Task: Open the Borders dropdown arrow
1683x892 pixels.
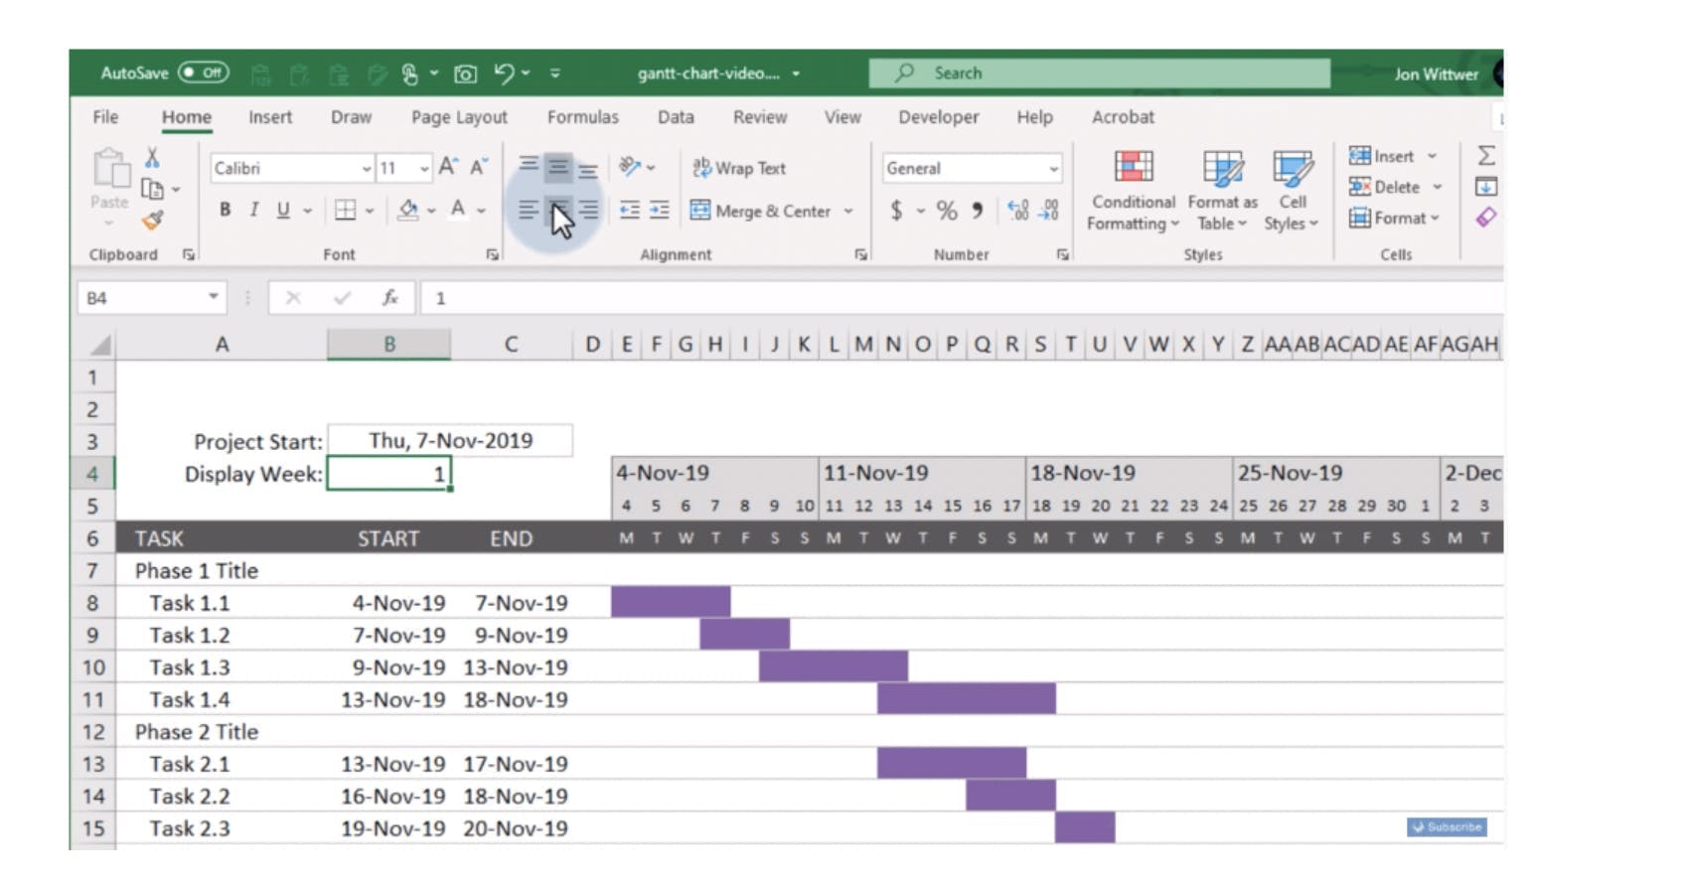Action: point(369,211)
